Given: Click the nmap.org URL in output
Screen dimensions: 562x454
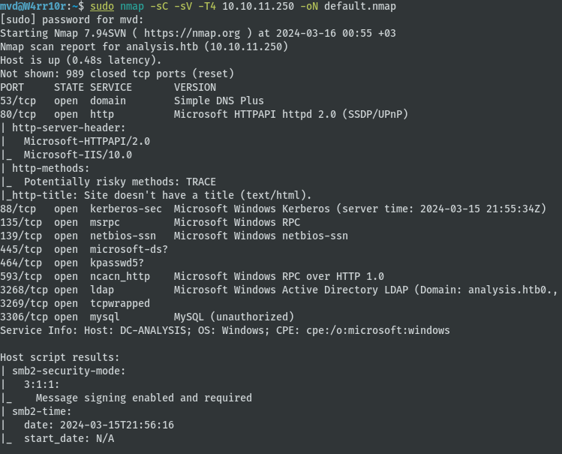Looking at the screenshot, I should coord(192,33).
